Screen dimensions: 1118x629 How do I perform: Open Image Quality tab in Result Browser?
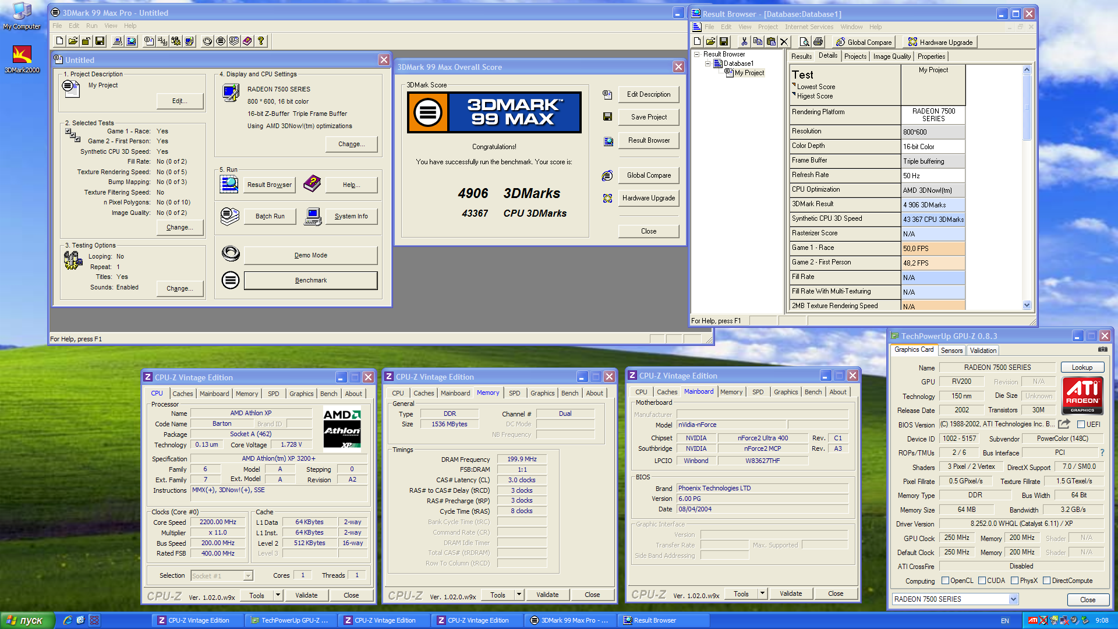tap(891, 56)
